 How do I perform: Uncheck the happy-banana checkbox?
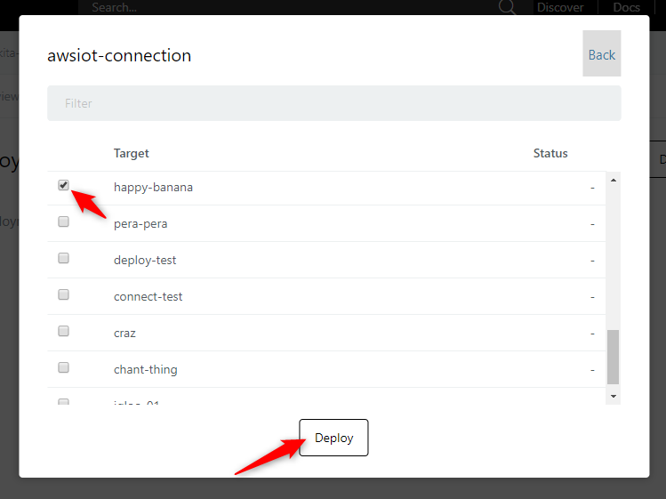63,185
